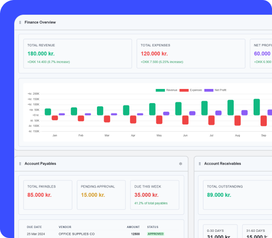Select Total Outstanding 89.000 kr. value

pos(219,195)
